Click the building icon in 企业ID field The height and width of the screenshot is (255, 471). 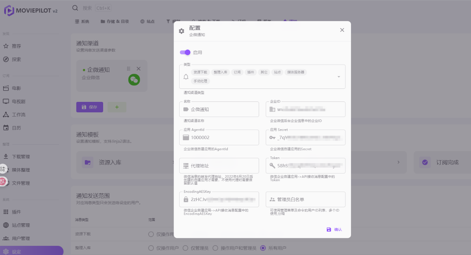pyautogui.click(x=272, y=109)
